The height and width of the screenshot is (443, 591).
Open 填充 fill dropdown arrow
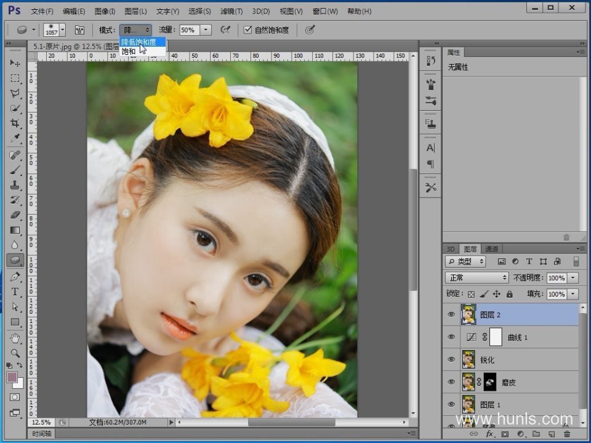point(573,294)
